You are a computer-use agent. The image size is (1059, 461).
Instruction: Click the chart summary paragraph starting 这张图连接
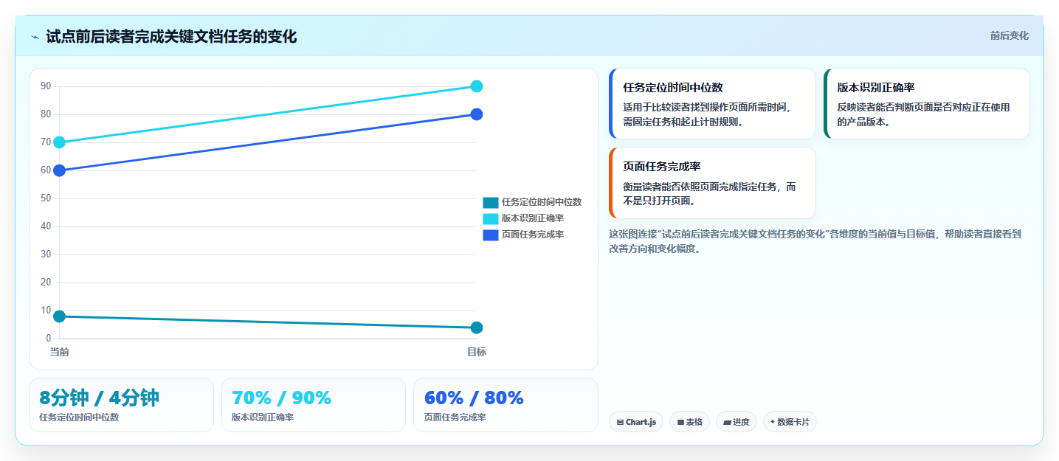(x=815, y=241)
